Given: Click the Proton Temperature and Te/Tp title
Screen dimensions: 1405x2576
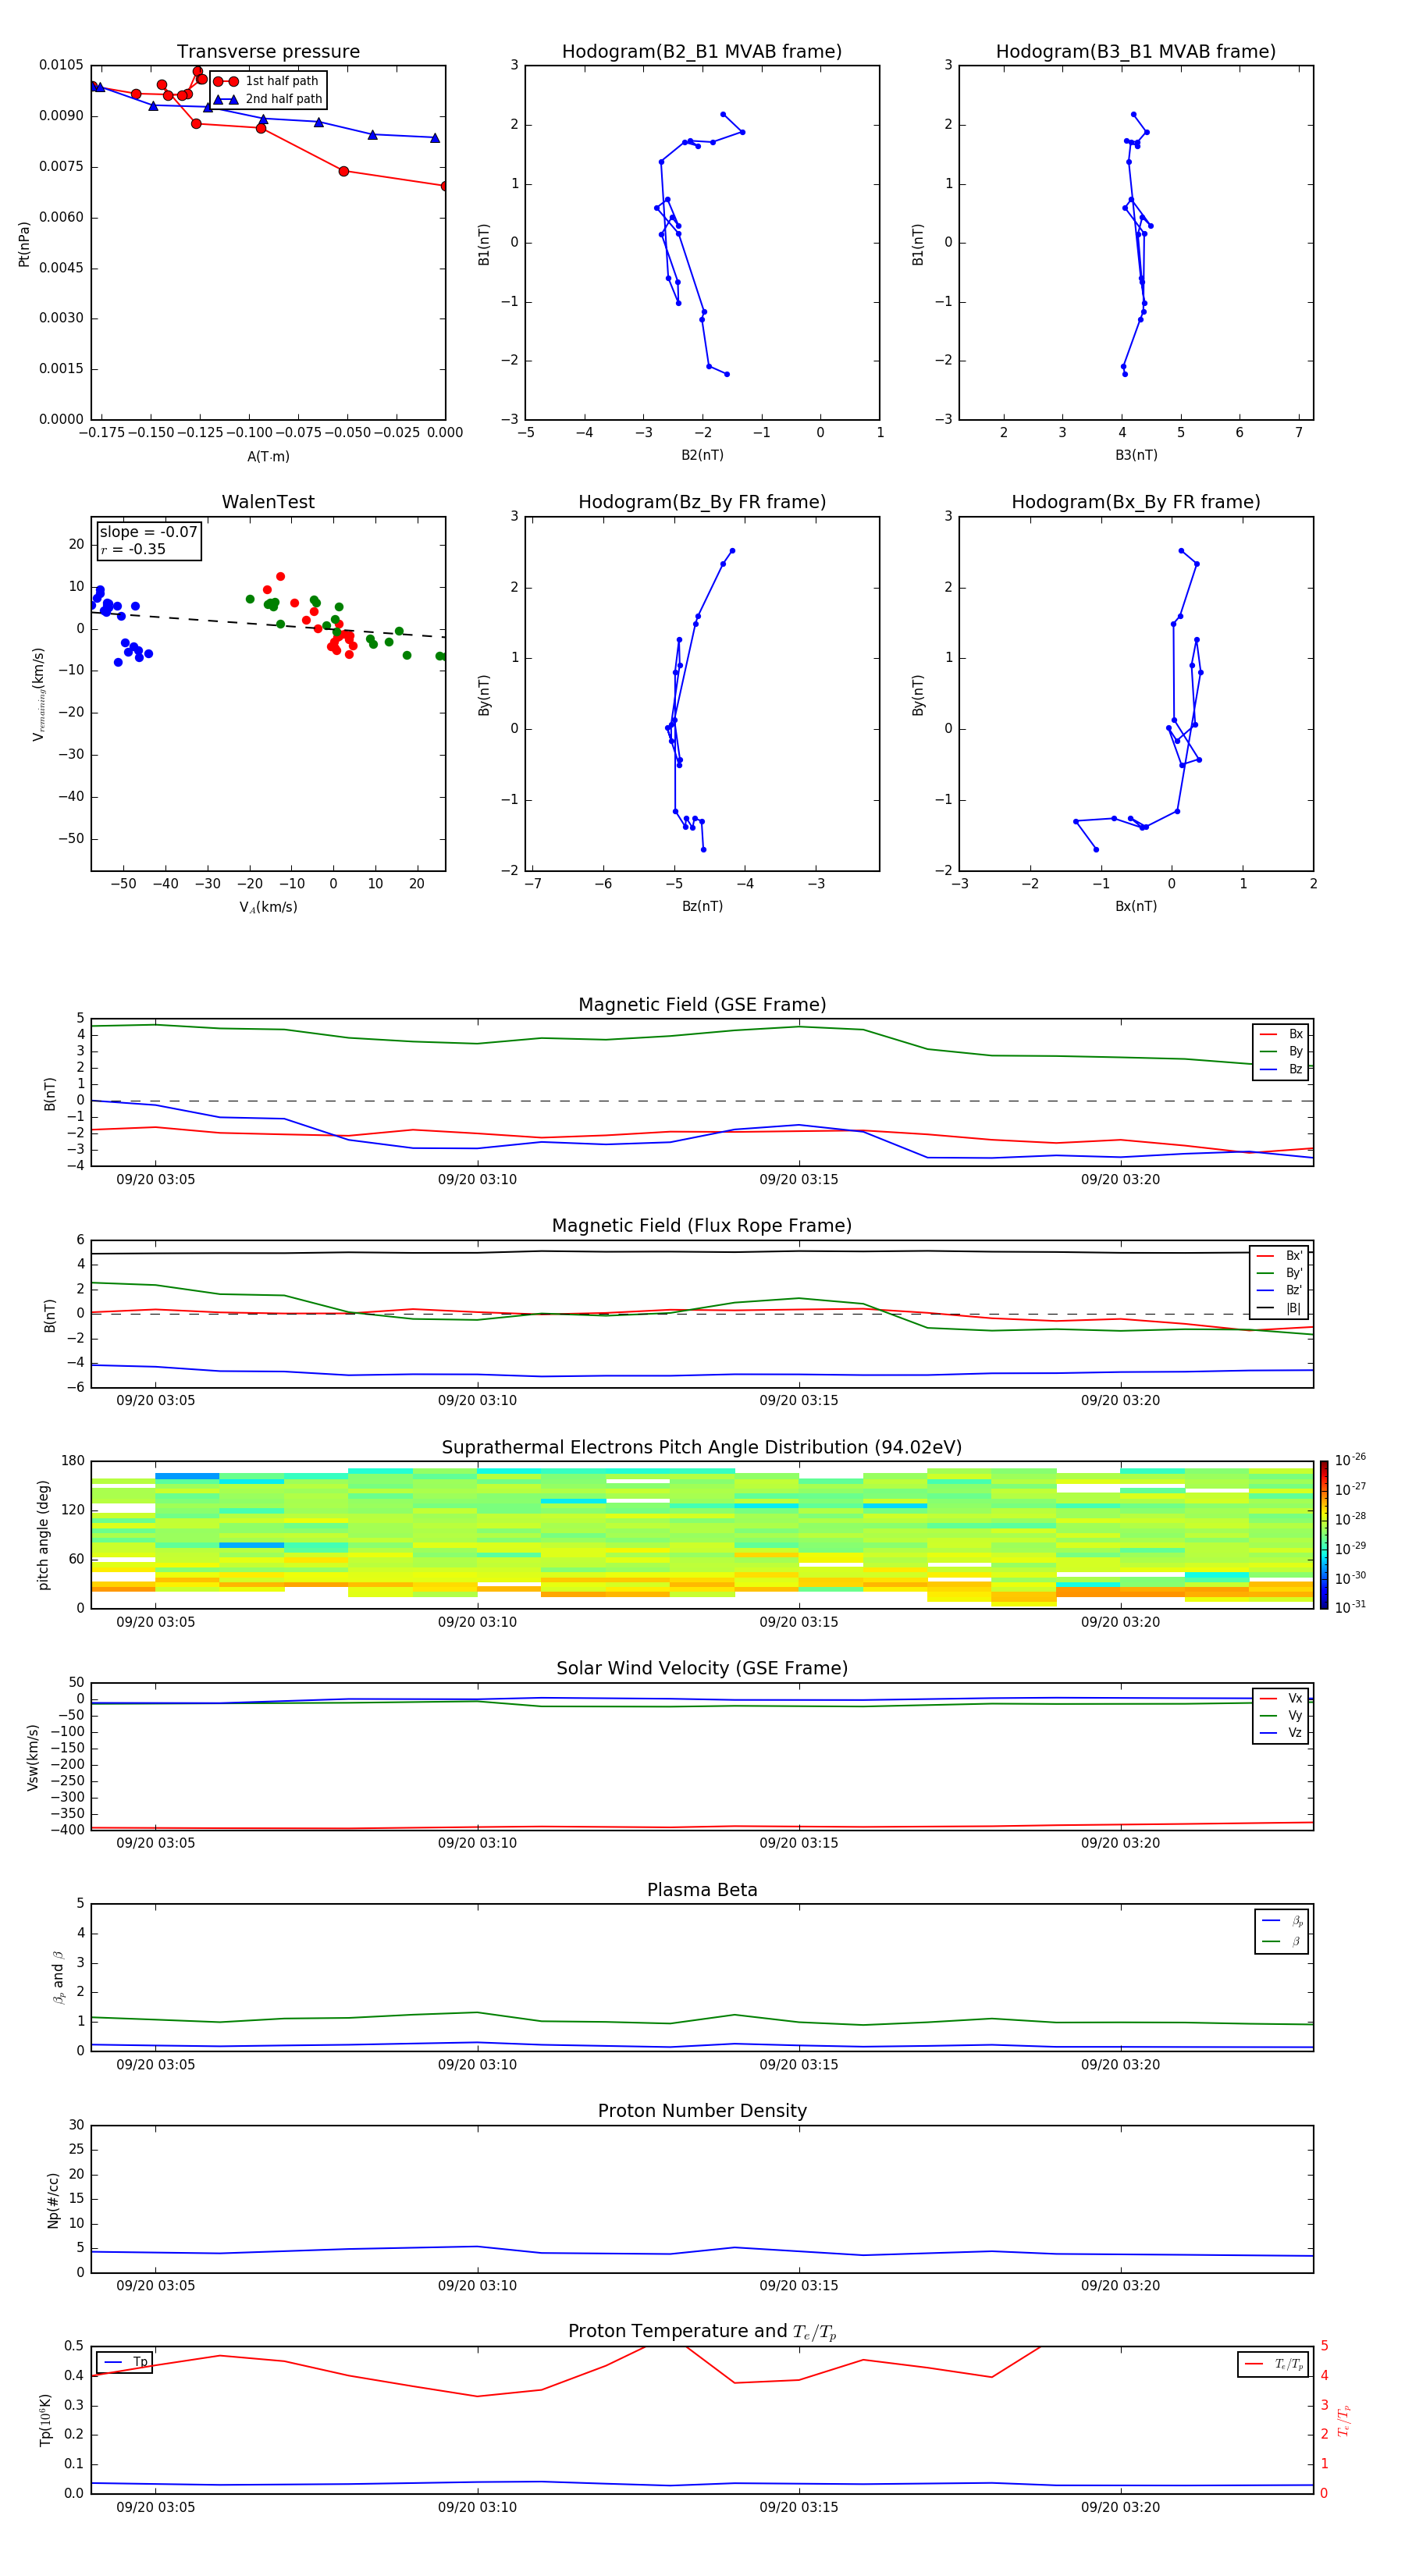Looking at the screenshot, I should 702,2332.
